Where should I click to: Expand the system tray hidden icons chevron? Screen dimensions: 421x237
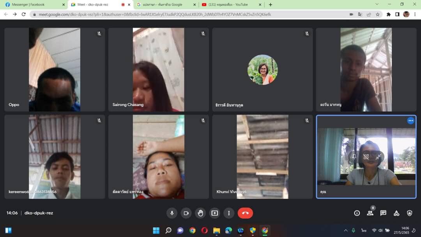tap(345, 230)
